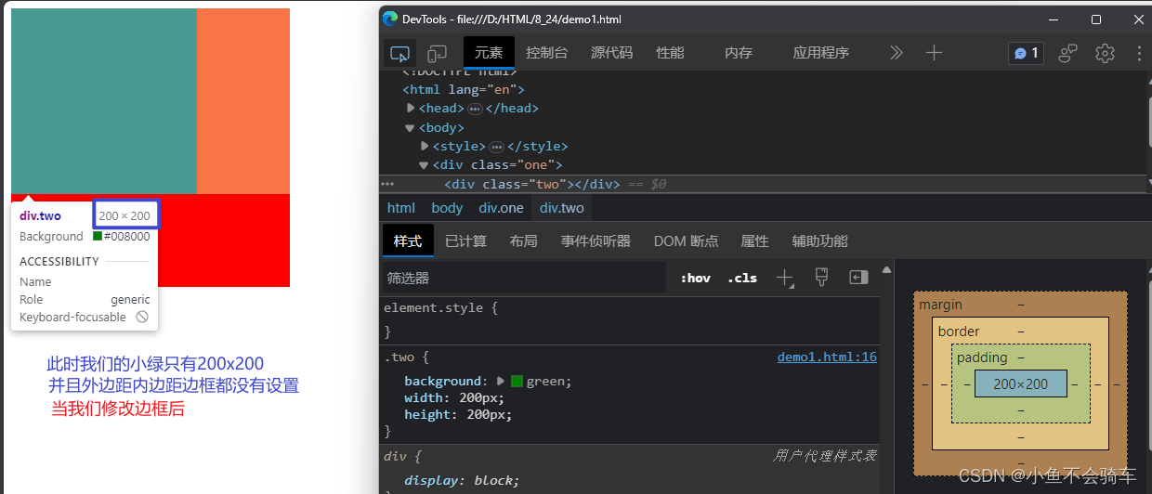
Task: Click the display: block declaration
Action: click(x=462, y=481)
